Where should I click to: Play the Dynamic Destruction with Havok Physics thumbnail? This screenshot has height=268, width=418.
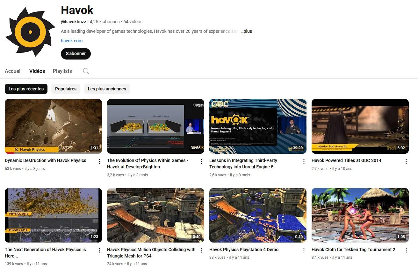coord(53,126)
